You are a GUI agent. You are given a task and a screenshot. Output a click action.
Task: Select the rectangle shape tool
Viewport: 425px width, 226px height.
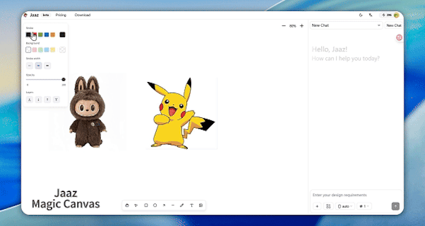[146, 205]
